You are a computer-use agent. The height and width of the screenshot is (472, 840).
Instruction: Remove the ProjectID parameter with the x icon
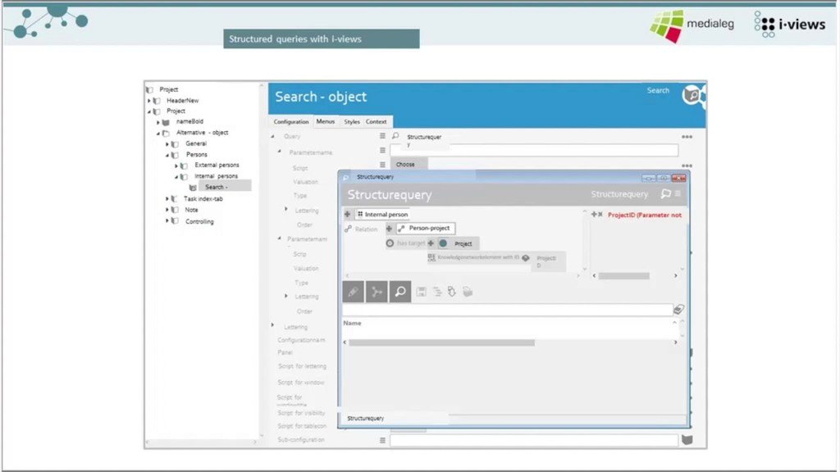600,215
